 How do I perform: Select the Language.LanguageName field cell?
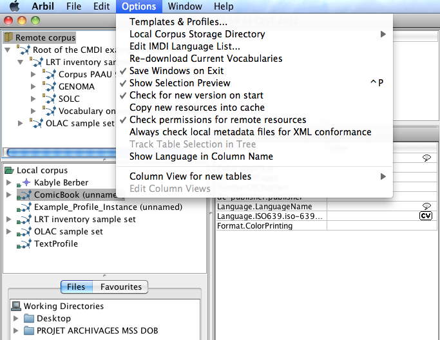click(x=271, y=207)
